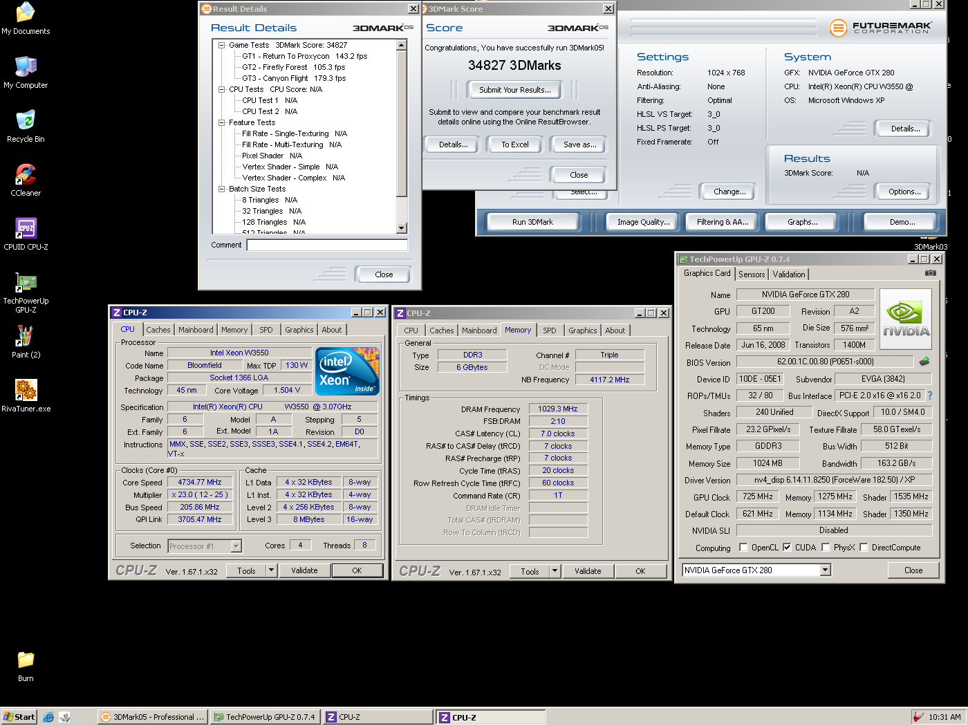
Task: Click Validate in the left CPU-Z window
Action: [x=304, y=570]
